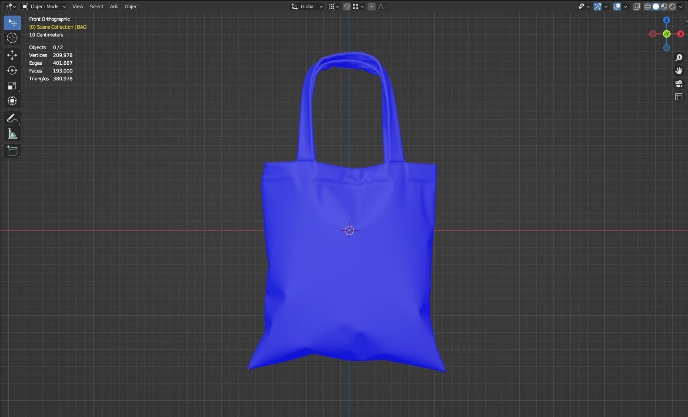
Task: Toggle X-ray mode
Action: tap(637, 7)
